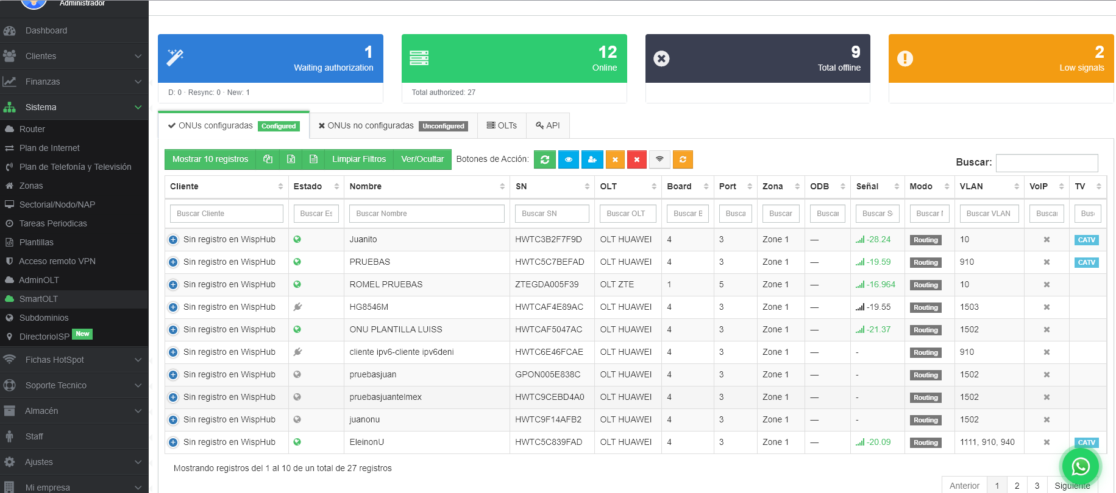Click the Buscar OLT filter field

628,214
